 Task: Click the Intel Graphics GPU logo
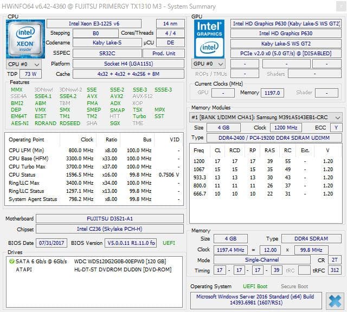click(209, 39)
